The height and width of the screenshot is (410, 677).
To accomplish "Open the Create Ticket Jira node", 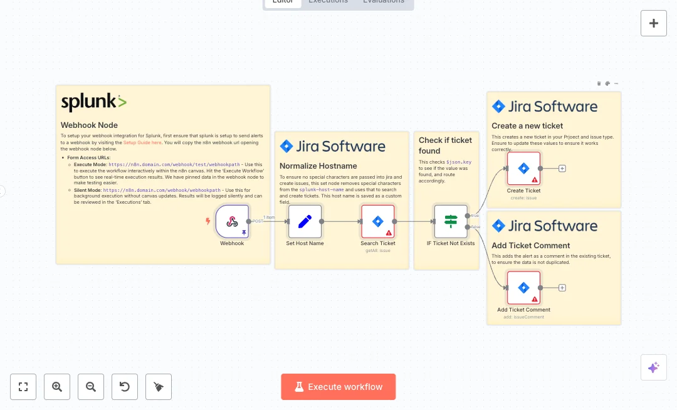I will [523, 169].
